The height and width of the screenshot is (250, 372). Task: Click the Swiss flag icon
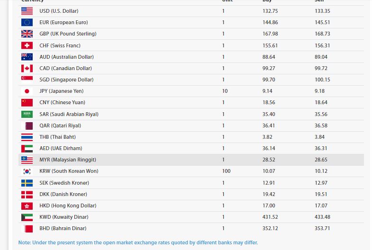[27, 45]
